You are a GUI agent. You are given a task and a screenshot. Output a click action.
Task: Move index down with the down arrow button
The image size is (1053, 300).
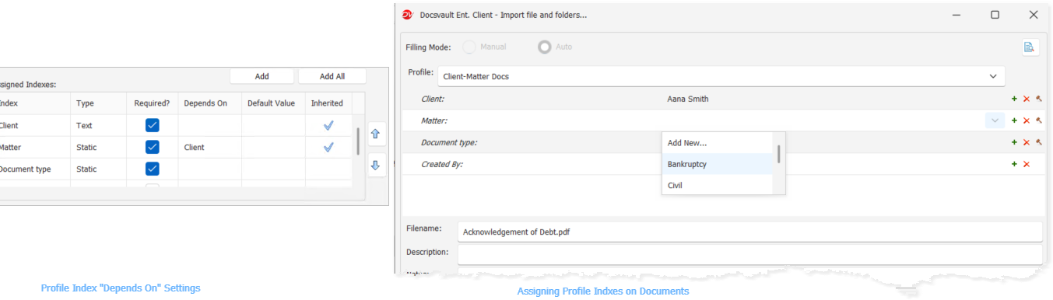point(376,165)
